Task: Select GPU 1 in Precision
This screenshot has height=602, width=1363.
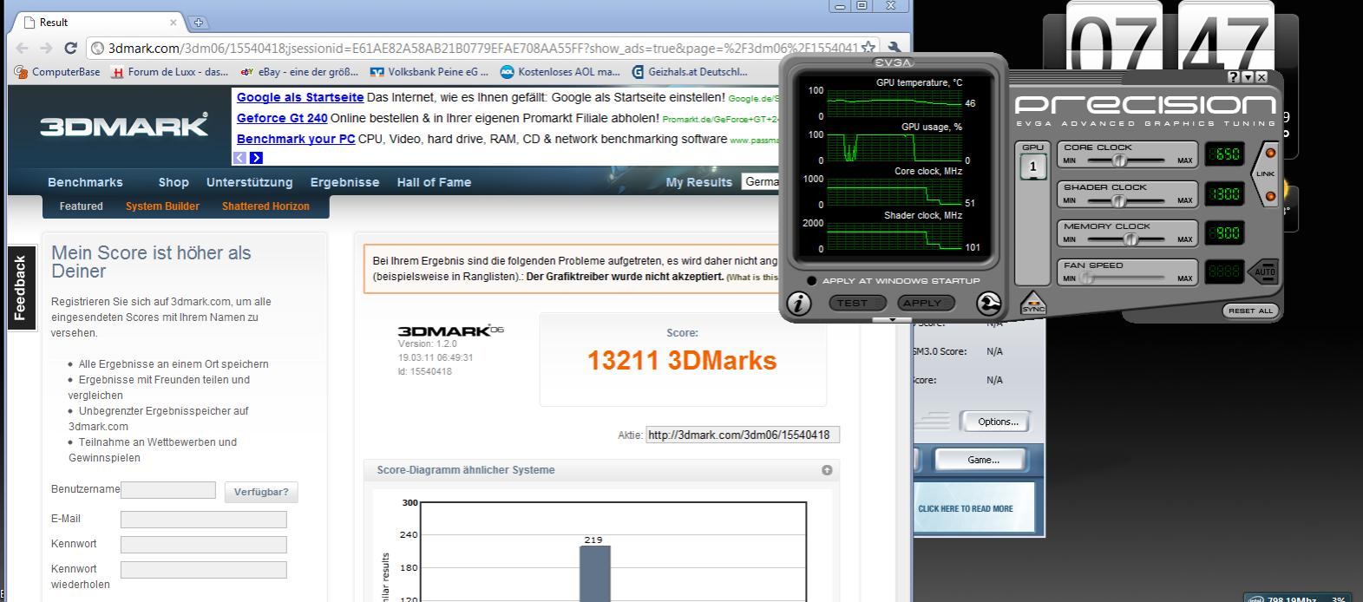Action: click(1033, 167)
